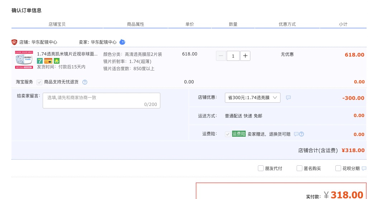This screenshot has height=199, width=368.
Task: Increase quantity with the plus button
Action: click(x=245, y=56)
